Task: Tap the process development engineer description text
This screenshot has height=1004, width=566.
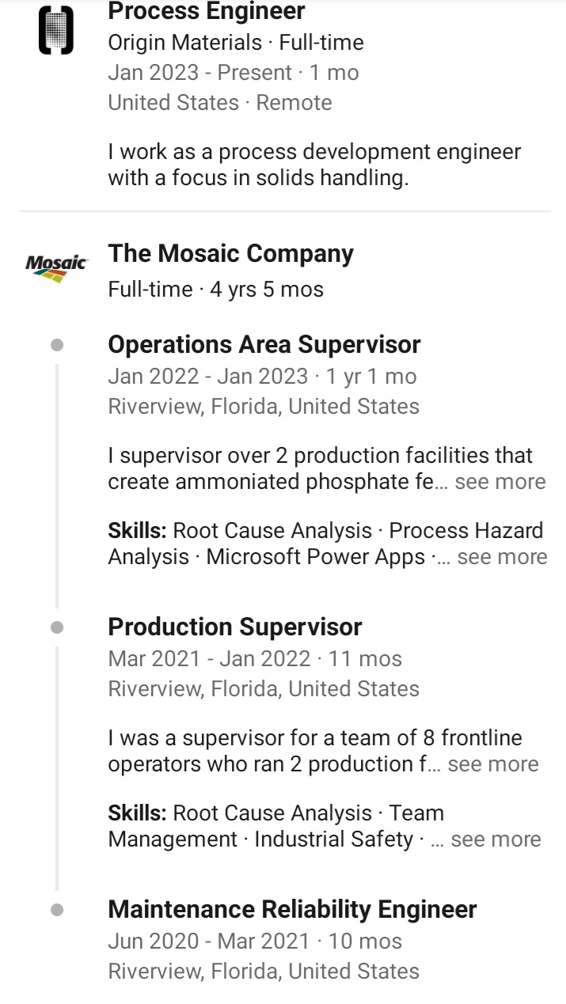Action: coord(314,165)
